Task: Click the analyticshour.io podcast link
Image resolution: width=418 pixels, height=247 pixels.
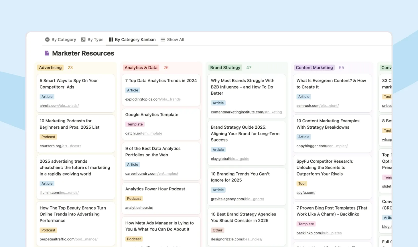Action: coord(139,208)
